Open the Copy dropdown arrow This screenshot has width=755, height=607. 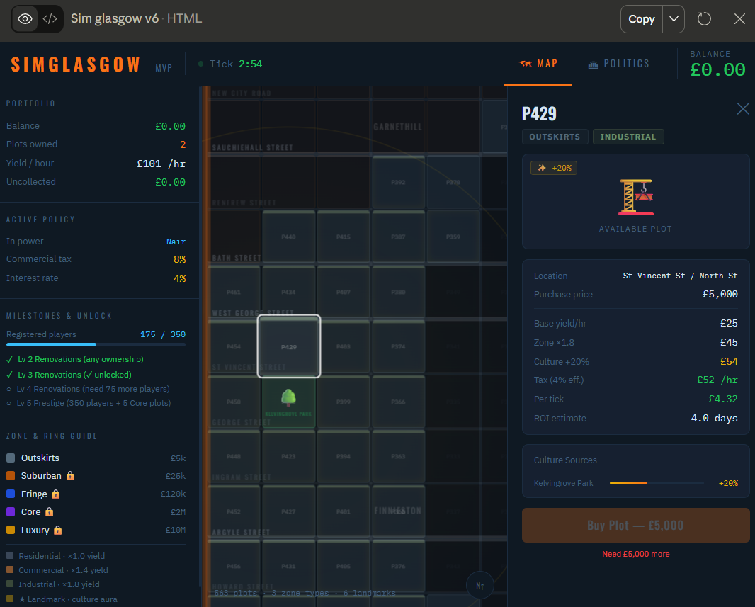click(674, 19)
